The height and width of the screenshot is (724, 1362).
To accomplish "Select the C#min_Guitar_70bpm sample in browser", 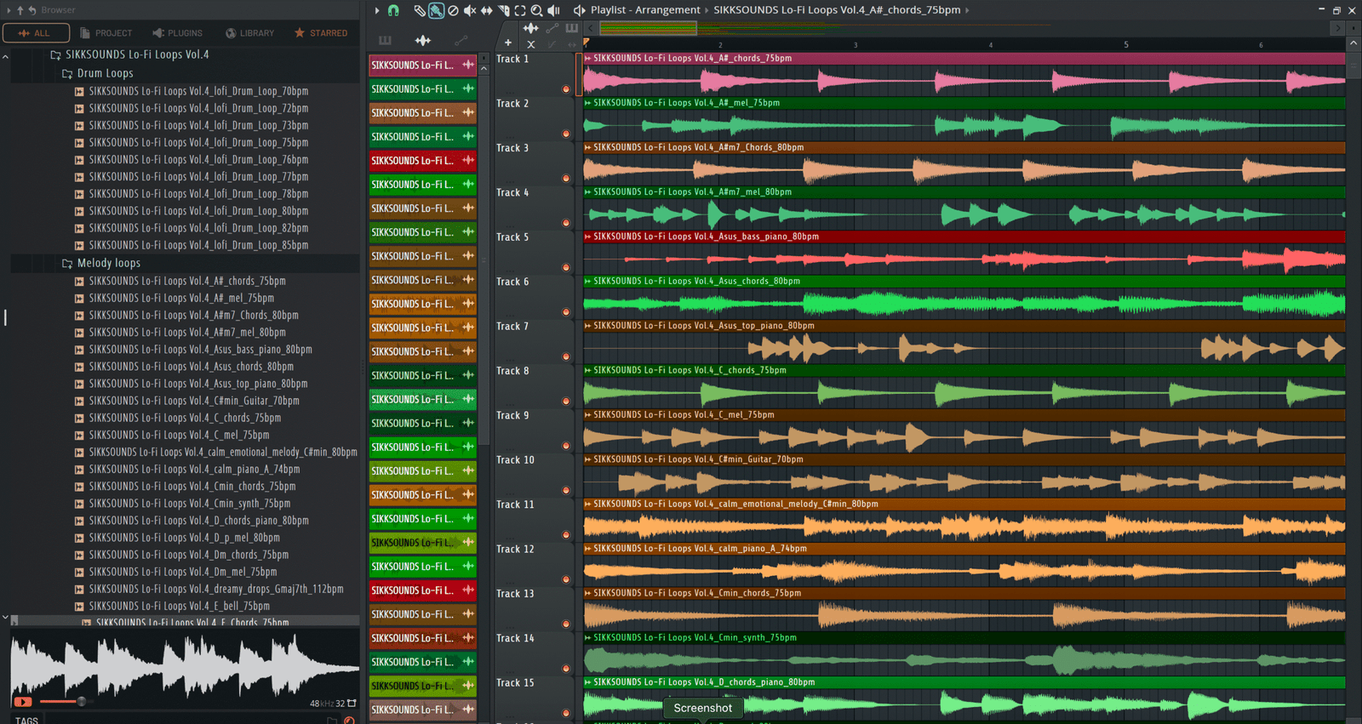I will click(x=194, y=401).
